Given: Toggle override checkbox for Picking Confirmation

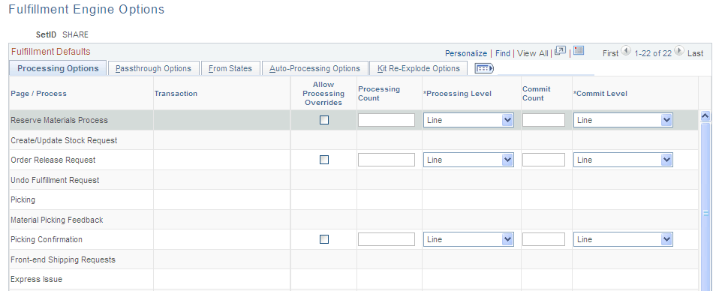Looking at the screenshot, I should (x=324, y=239).
